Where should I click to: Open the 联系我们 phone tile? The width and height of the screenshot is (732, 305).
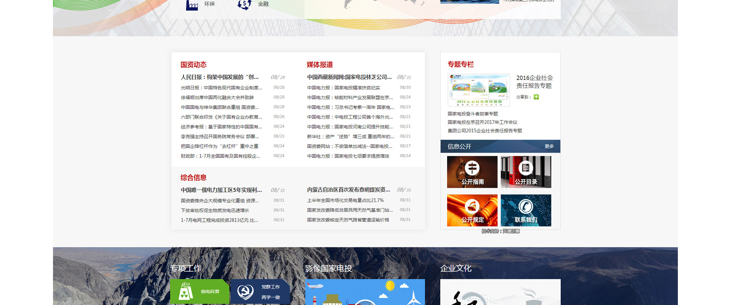point(526,210)
